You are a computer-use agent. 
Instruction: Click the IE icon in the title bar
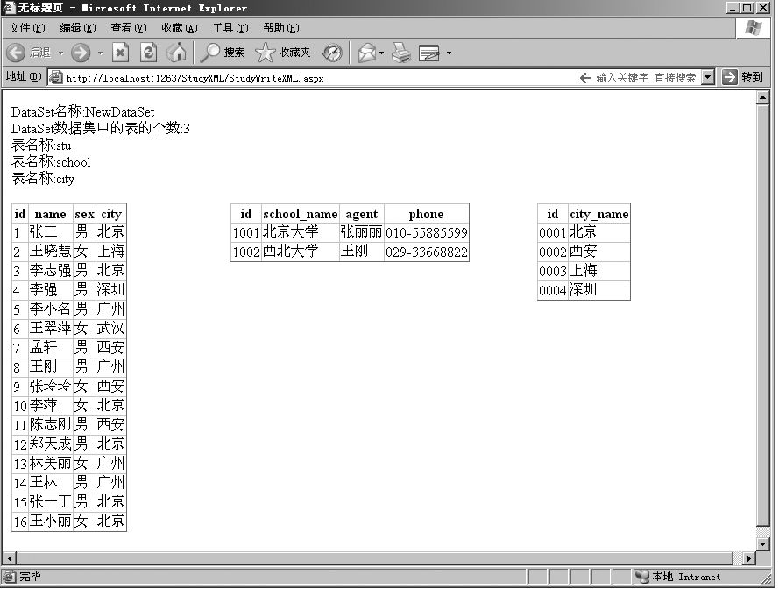click(9, 8)
